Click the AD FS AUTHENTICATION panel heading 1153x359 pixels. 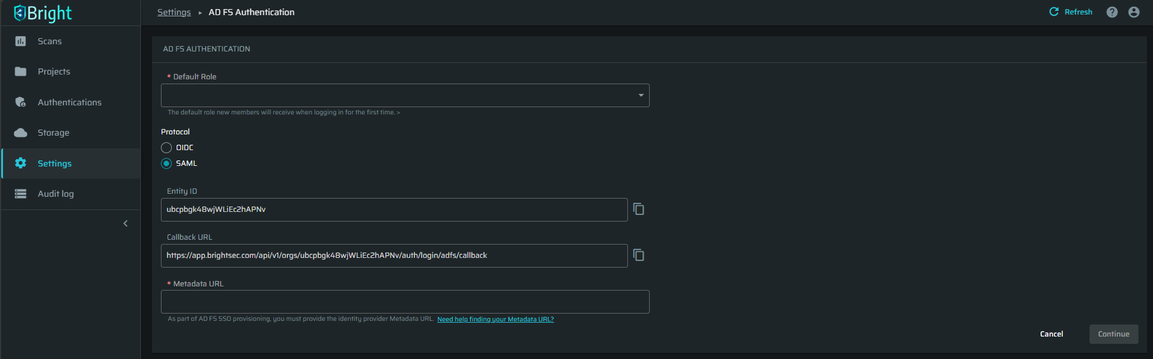206,49
